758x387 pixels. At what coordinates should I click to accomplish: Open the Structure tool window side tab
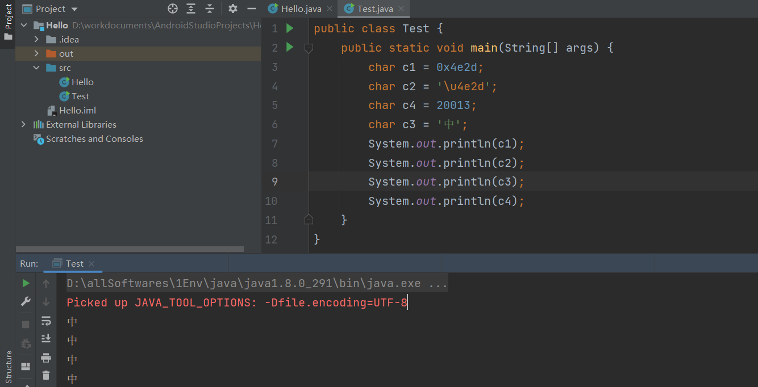pos(8,367)
